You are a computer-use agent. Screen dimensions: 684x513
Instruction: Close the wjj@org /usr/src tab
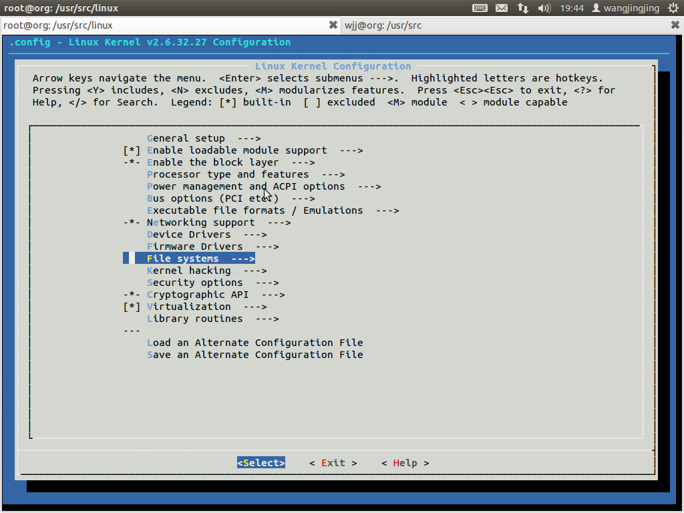coord(675,25)
